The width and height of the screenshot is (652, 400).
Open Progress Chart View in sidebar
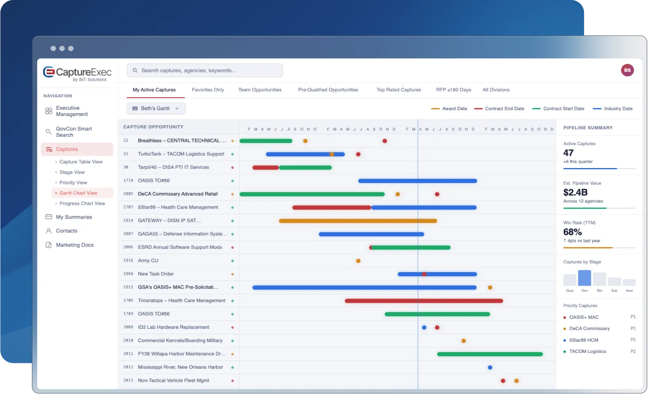(x=82, y=204)
